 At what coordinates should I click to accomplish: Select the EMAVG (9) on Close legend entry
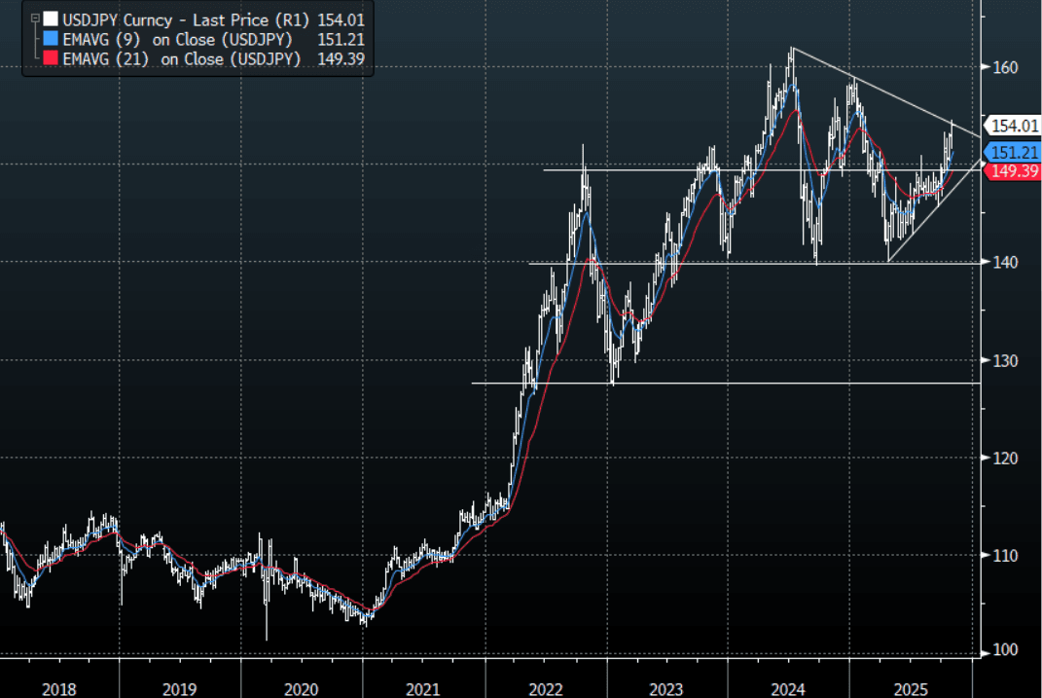click(x=177, y=39)
